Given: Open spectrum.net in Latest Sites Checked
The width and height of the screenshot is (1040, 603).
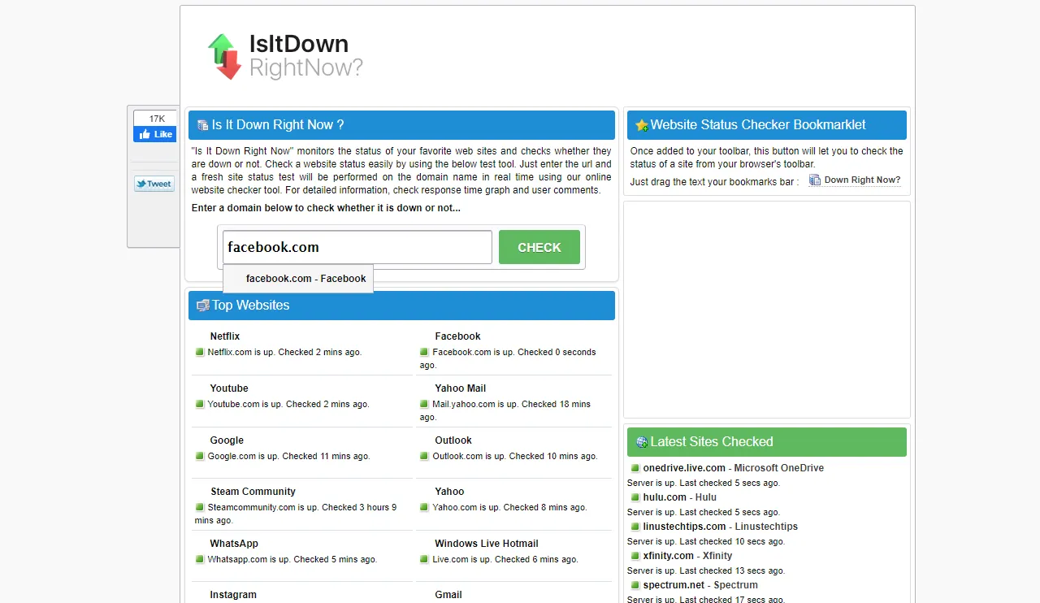Looking at the screenshot, I should [x=674, y=585].
